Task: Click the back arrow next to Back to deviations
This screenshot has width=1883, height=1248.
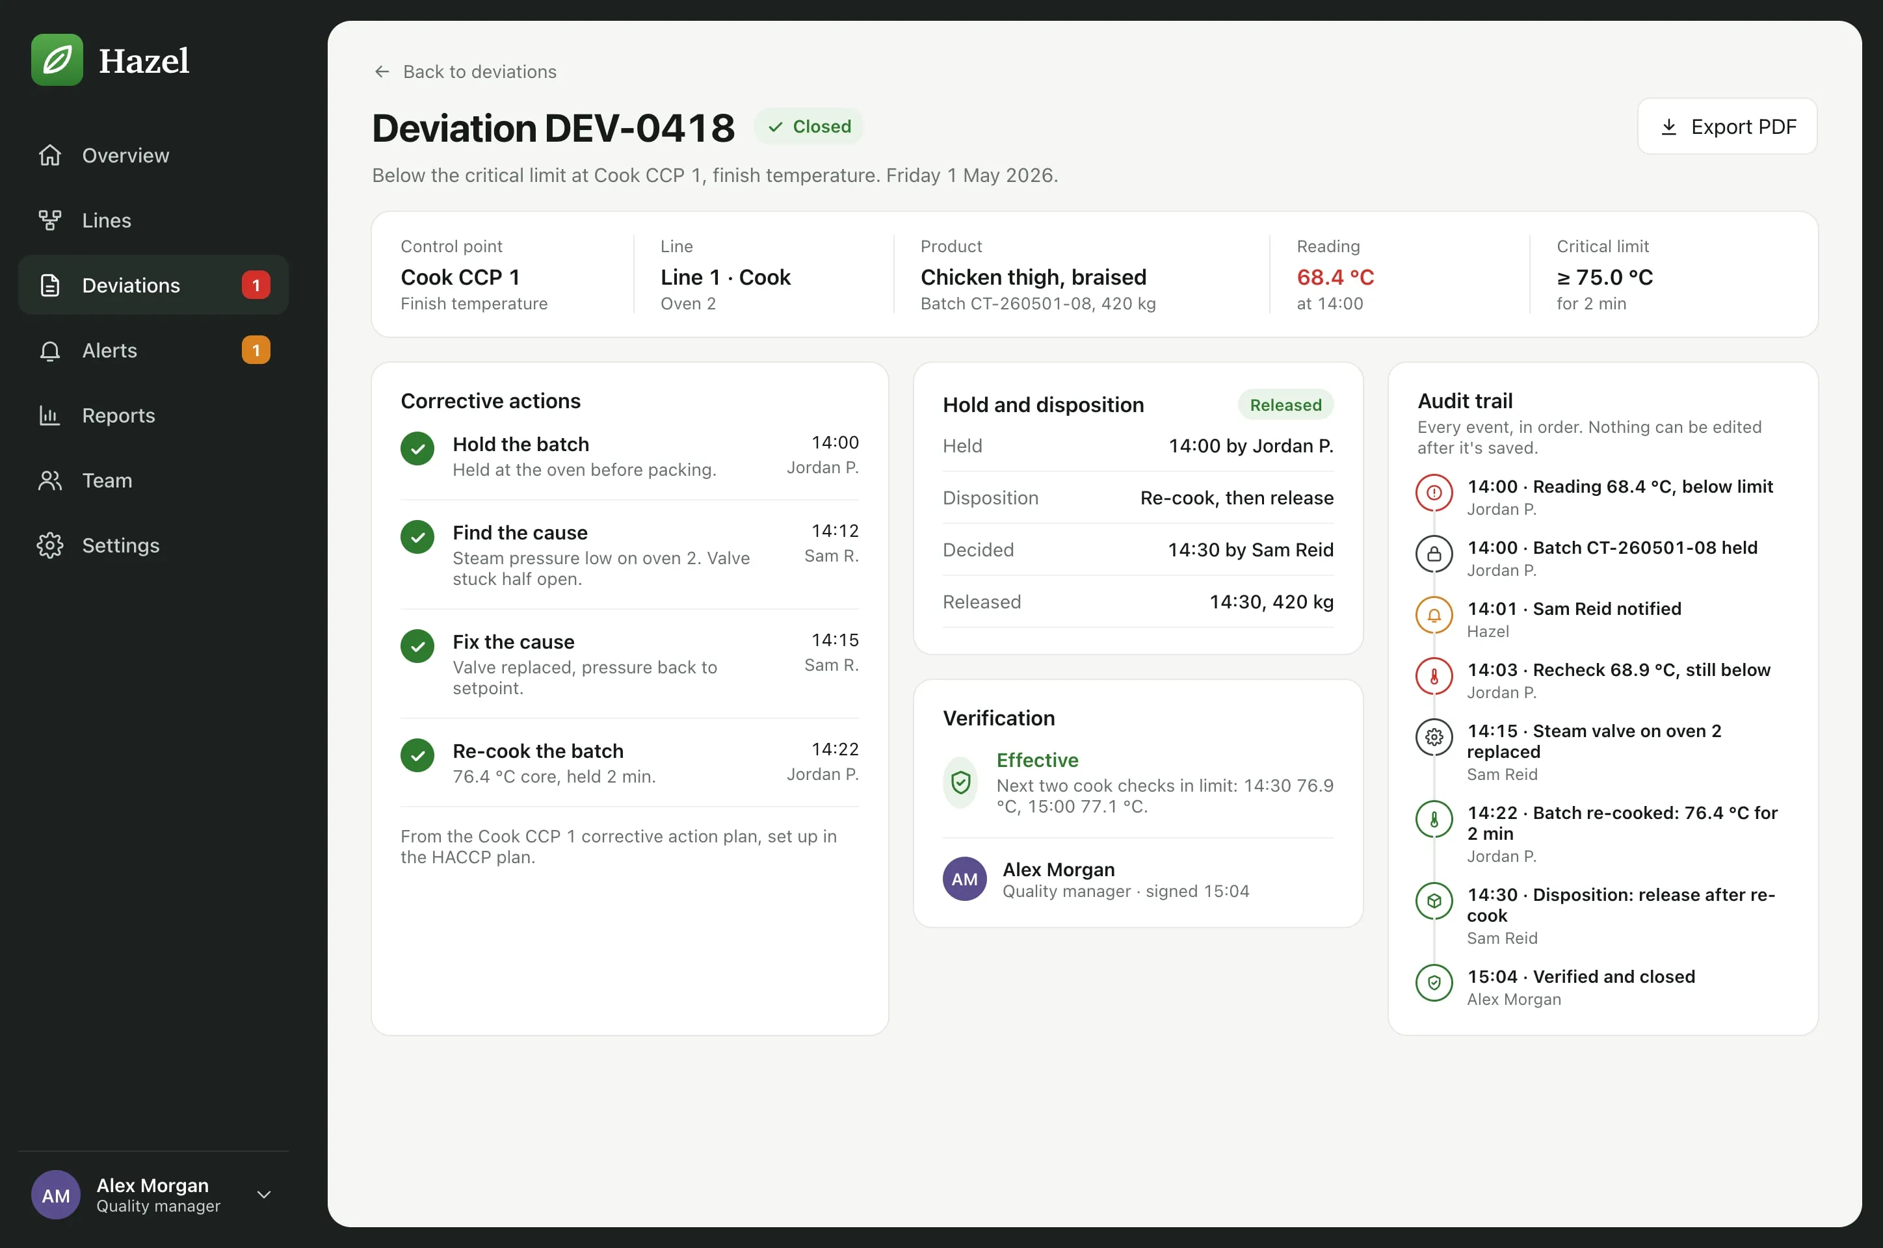Action: tap(382, 71)
